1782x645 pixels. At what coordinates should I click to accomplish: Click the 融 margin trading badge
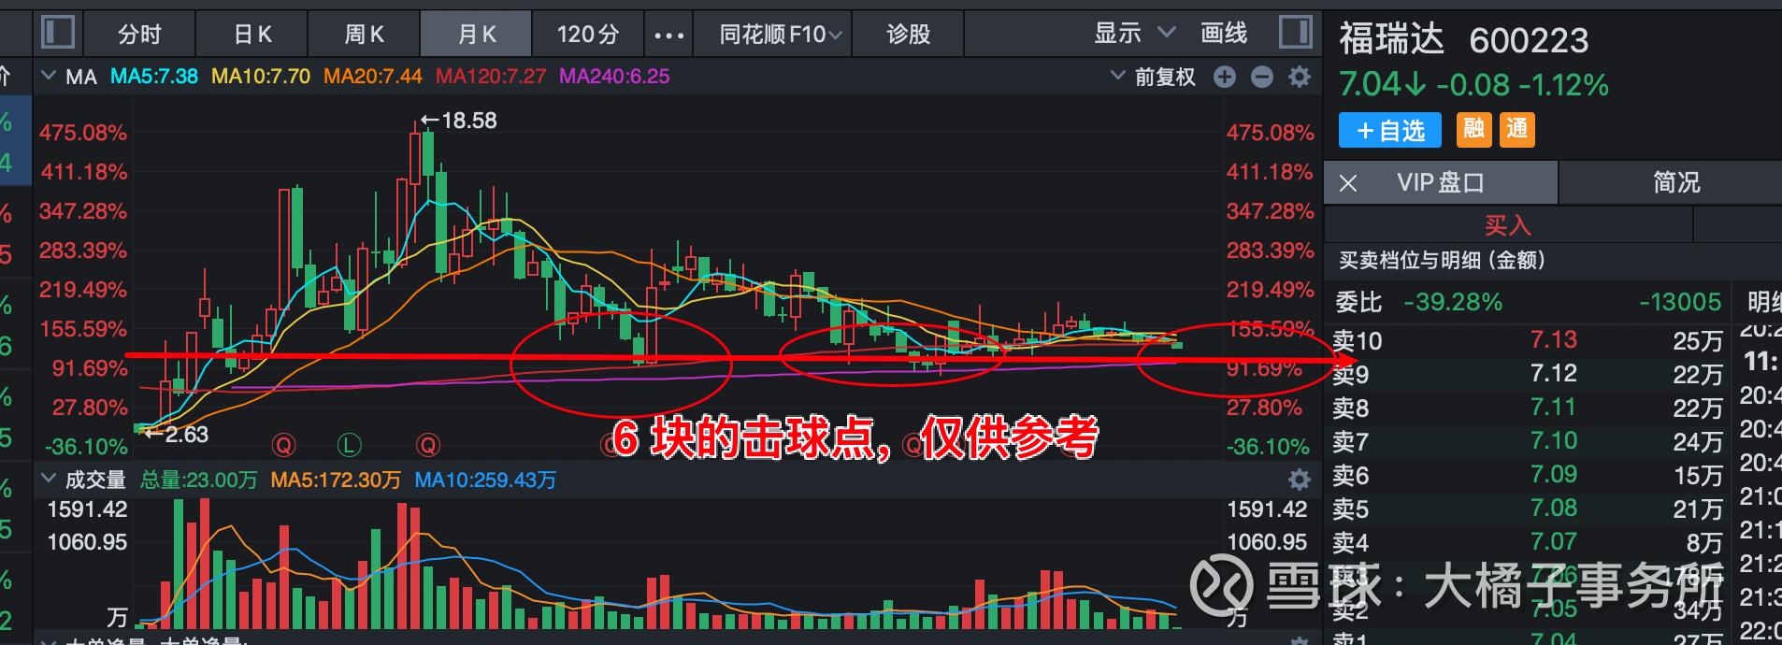(x=1474, y=130)
